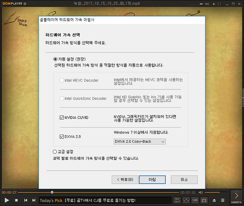Play the video with the play button

coord(7,200)
